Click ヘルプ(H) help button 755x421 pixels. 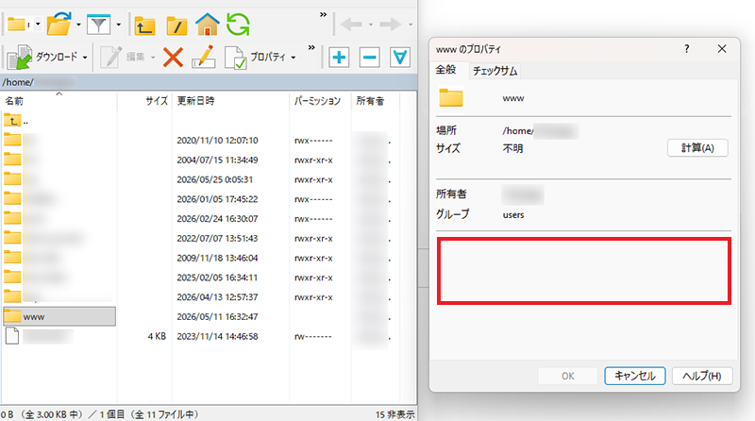click(701, 376)
